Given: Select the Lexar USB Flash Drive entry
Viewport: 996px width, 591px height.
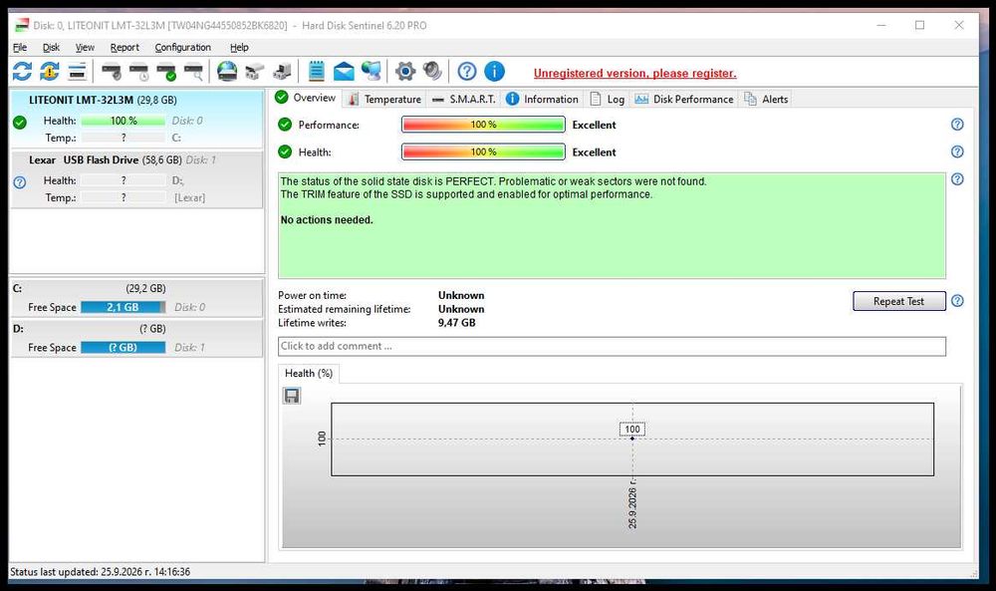Looking at the screenshot, I should click(136, 179).
